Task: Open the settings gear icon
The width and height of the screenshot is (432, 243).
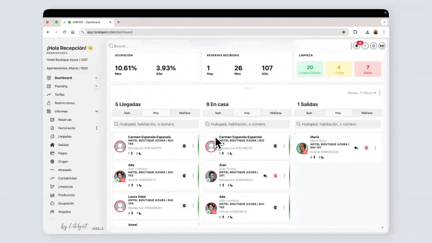Action: click(373, 46)
